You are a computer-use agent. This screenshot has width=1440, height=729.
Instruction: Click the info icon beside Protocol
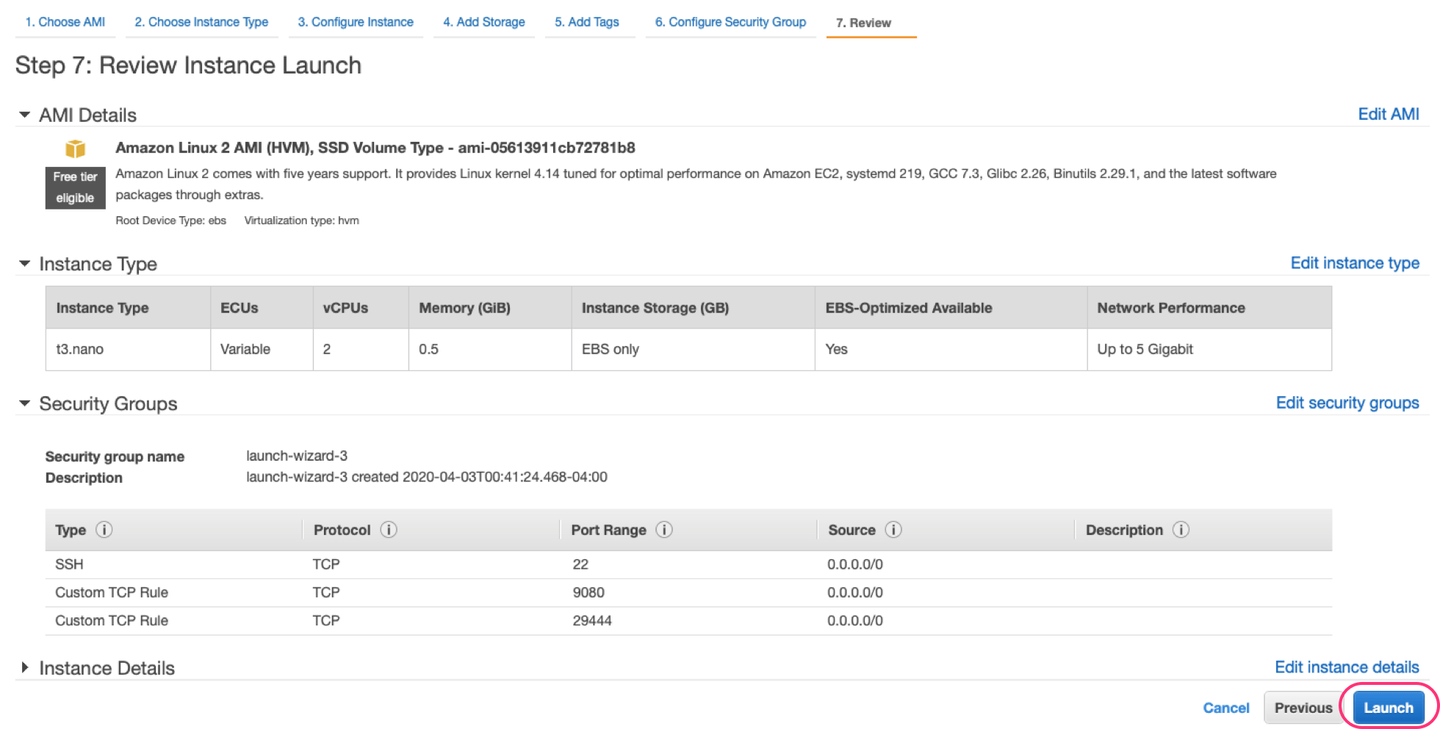389,530
